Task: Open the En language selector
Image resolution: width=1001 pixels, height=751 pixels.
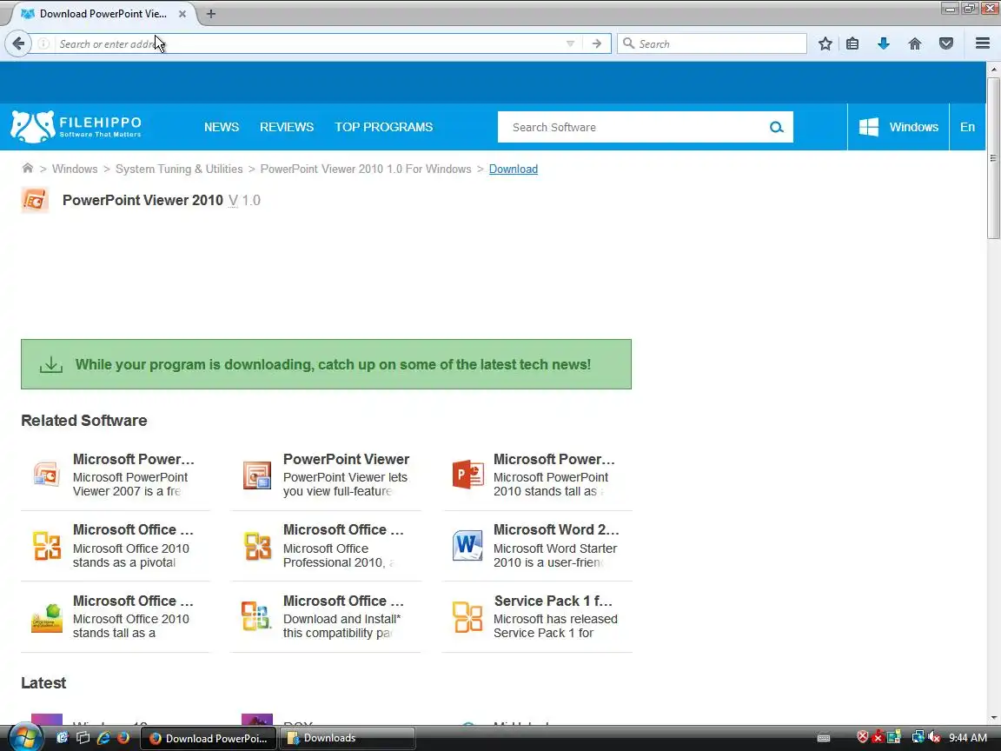Action: [967, 126]
